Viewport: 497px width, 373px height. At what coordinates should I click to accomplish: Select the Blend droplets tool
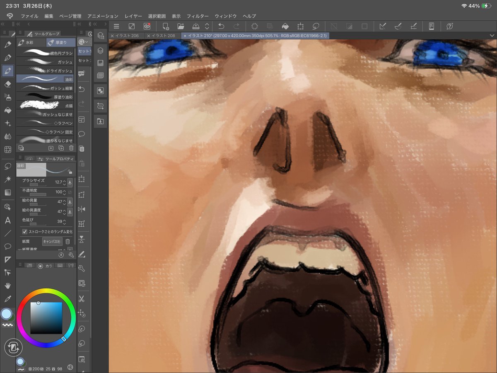7,136
